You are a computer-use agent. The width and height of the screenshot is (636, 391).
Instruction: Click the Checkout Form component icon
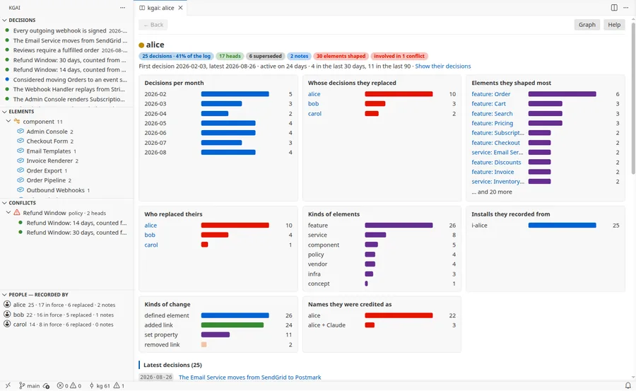point(20,141)
